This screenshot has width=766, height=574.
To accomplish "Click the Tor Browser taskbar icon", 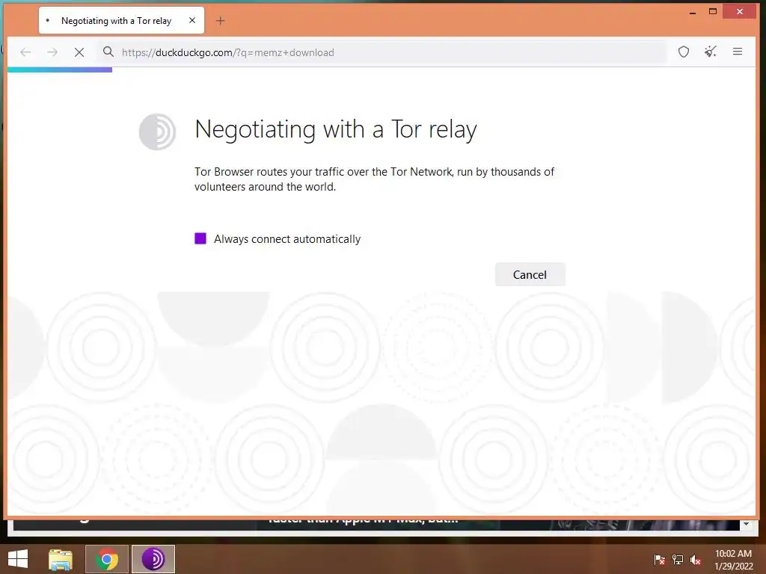I will (x=153, y=559).
